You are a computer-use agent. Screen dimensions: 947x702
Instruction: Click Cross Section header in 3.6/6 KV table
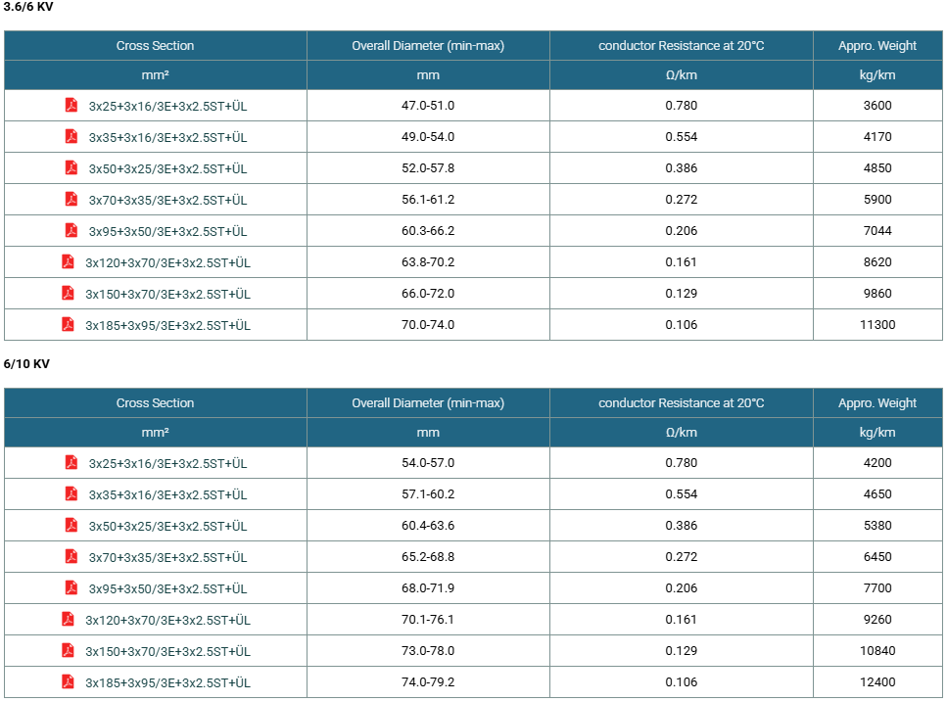coord(155,46)
